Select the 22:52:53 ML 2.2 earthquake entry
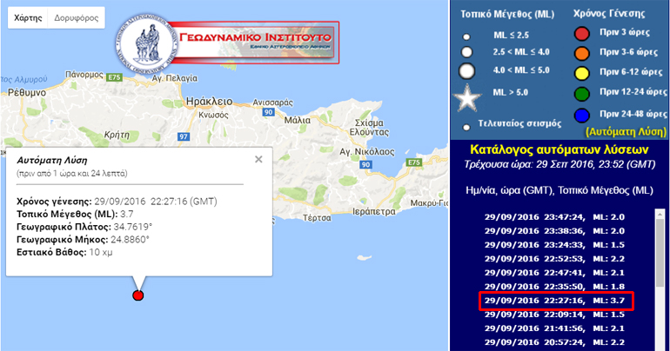This screenshot has width=670, height=351. 554,258
